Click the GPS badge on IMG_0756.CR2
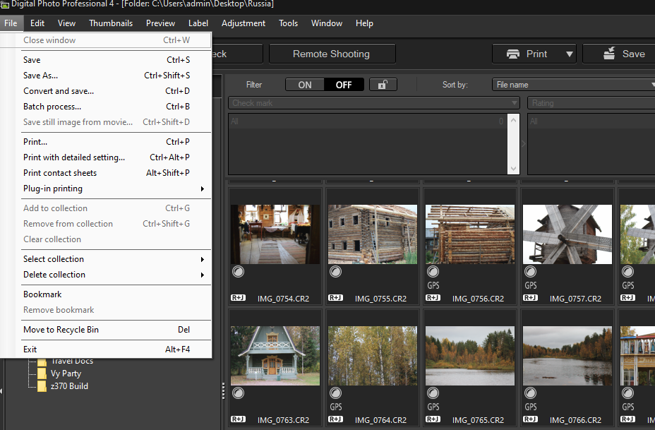Viewport: 655px width, 430px height. 433,286
